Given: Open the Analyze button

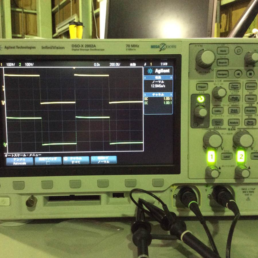Looking at the screenshot, I should pyautogui.click(x=234, y=122).
